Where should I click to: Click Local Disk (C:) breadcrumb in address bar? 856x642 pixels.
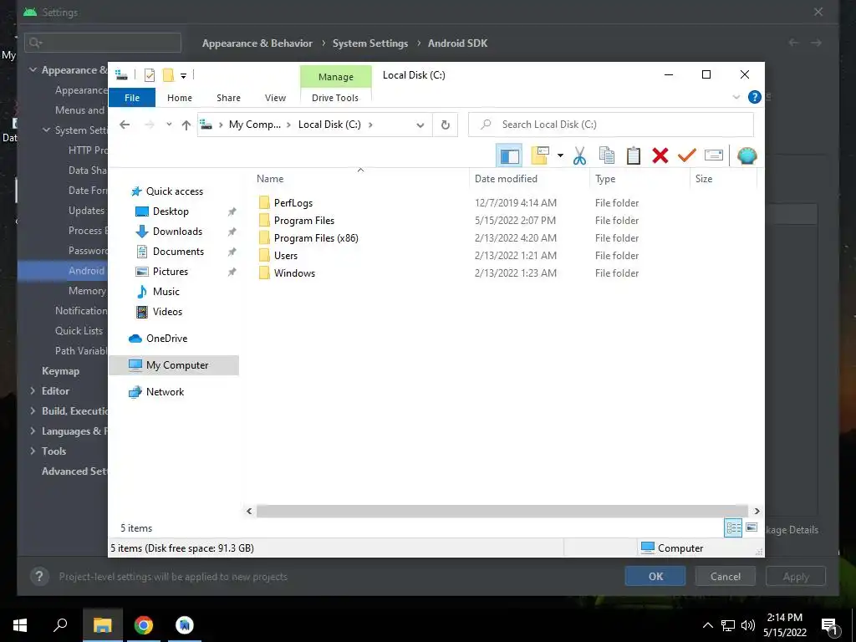click(x=329, y=125)
